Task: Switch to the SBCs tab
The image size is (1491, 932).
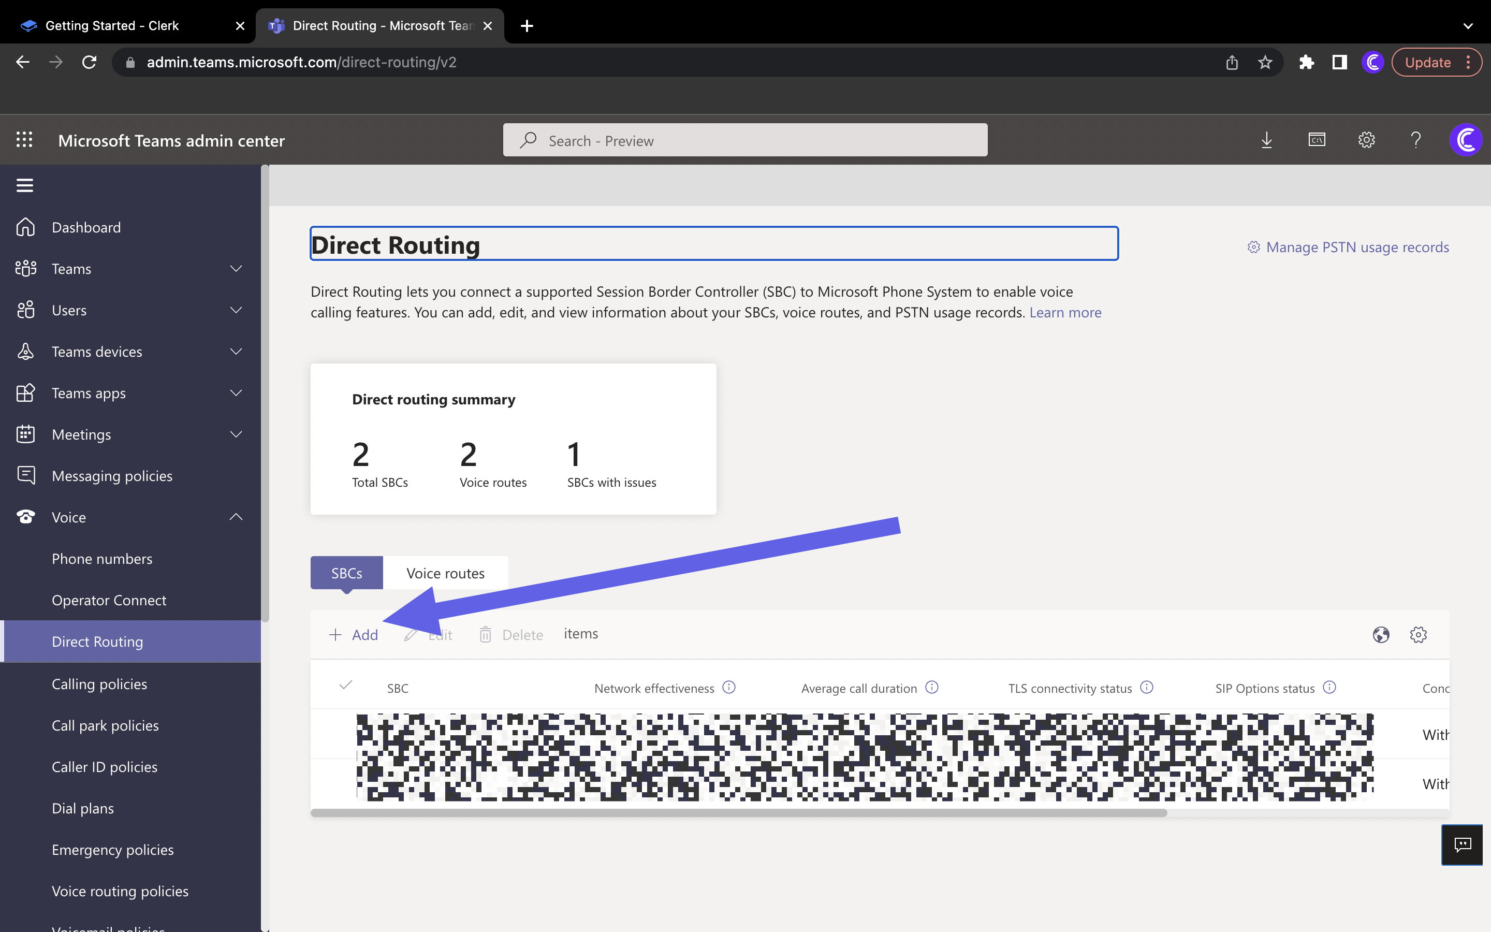Action: click(x=347, y=573)
